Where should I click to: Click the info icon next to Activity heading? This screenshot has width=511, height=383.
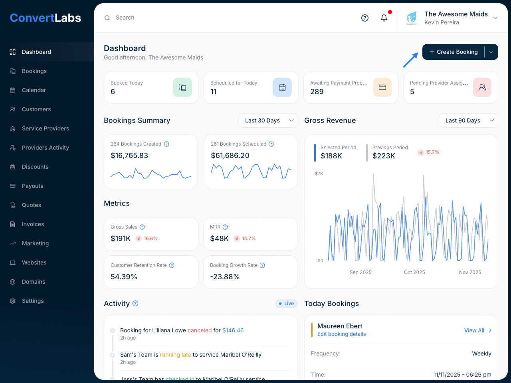tap(135, 304)
